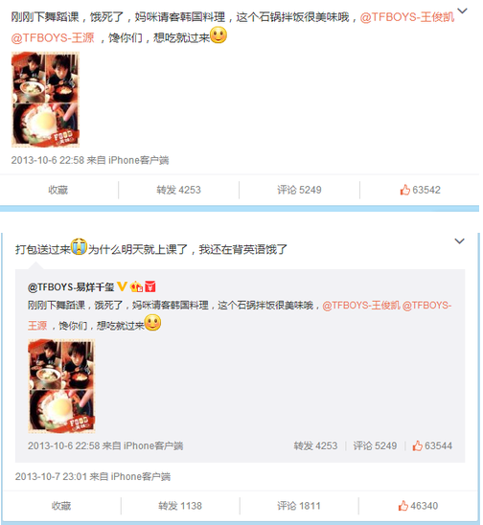Open 转发 1138 on second post

click(x=180, y=506)
